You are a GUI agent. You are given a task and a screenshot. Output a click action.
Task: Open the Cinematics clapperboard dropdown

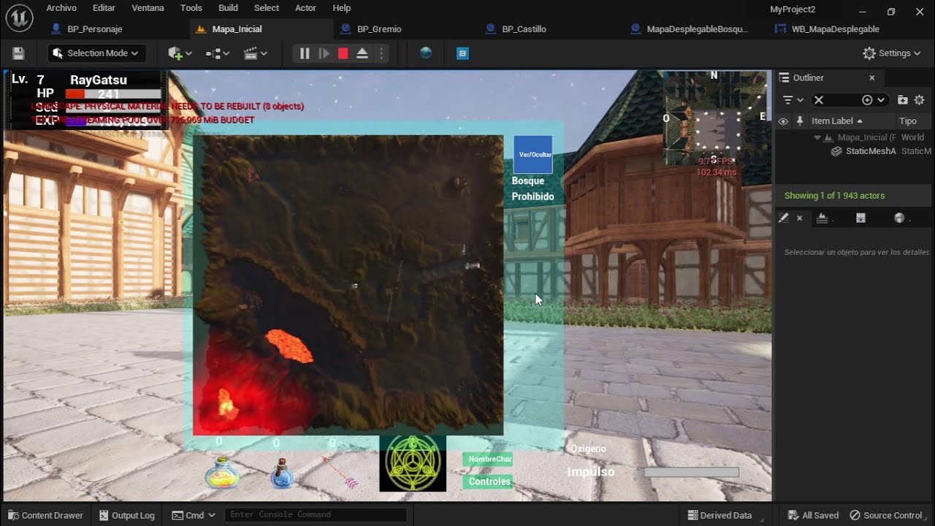[x=256, y=53]
